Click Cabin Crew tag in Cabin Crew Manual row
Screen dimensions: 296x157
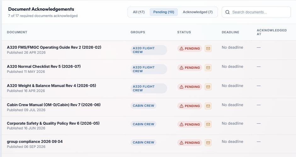point(144,106)
